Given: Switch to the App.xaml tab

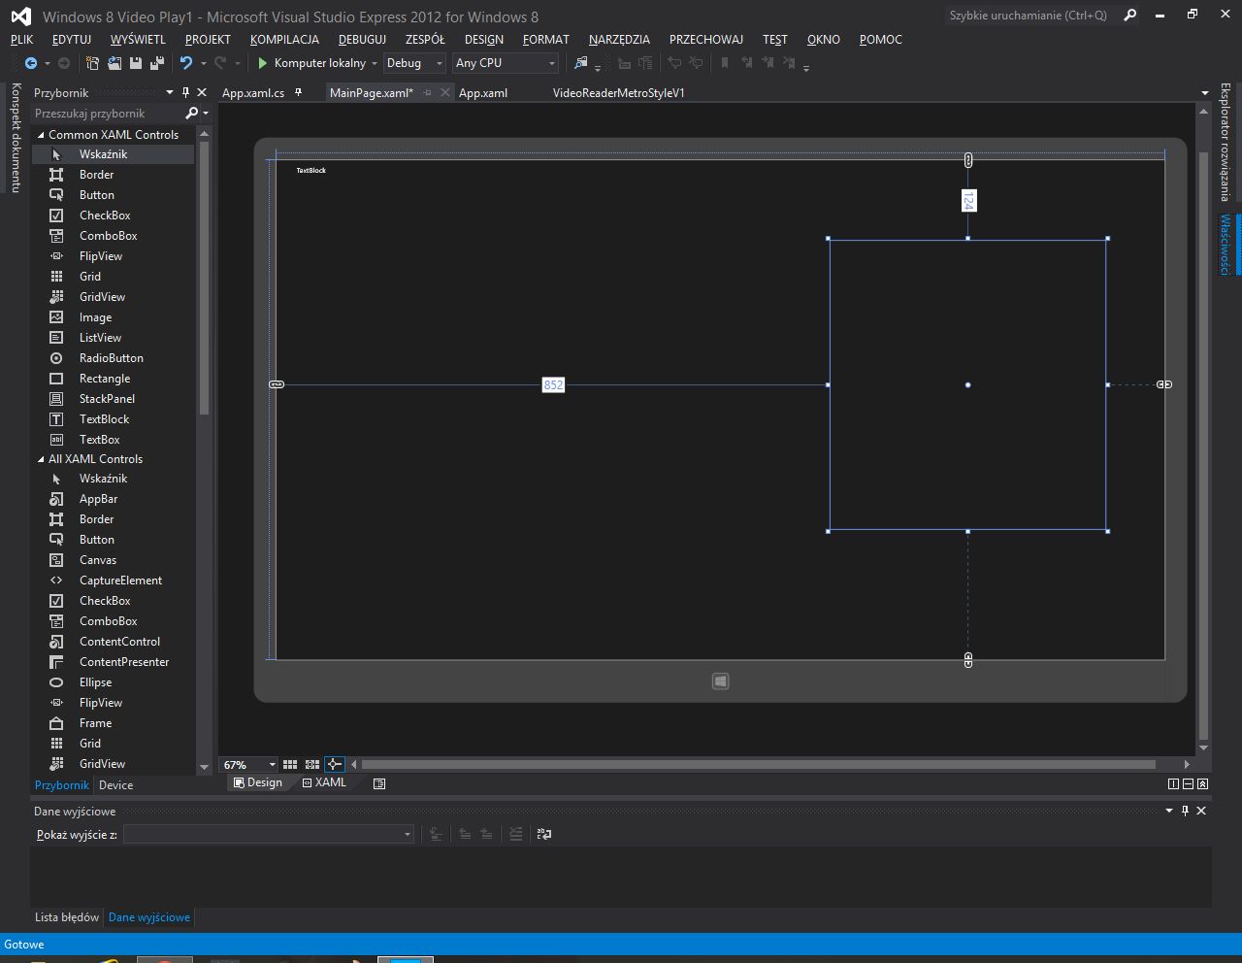Looking at the screenshot, I should [483, 92].
